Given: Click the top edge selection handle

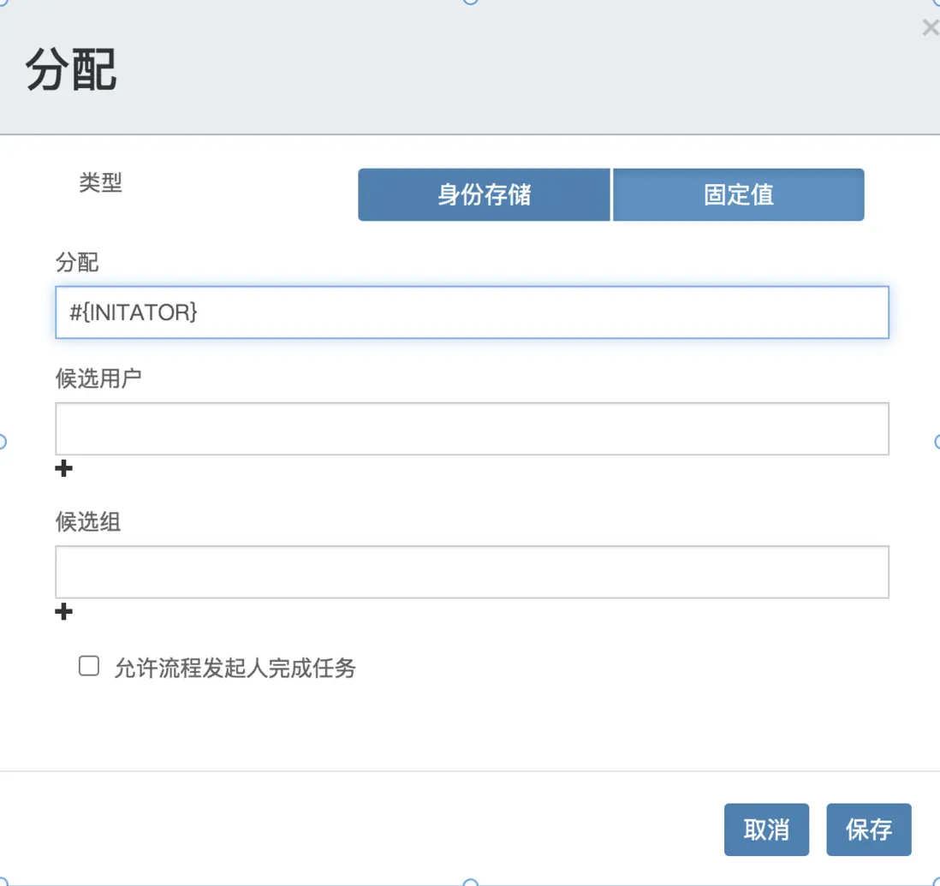Looking at the screenshot, I should pos(469,2).
